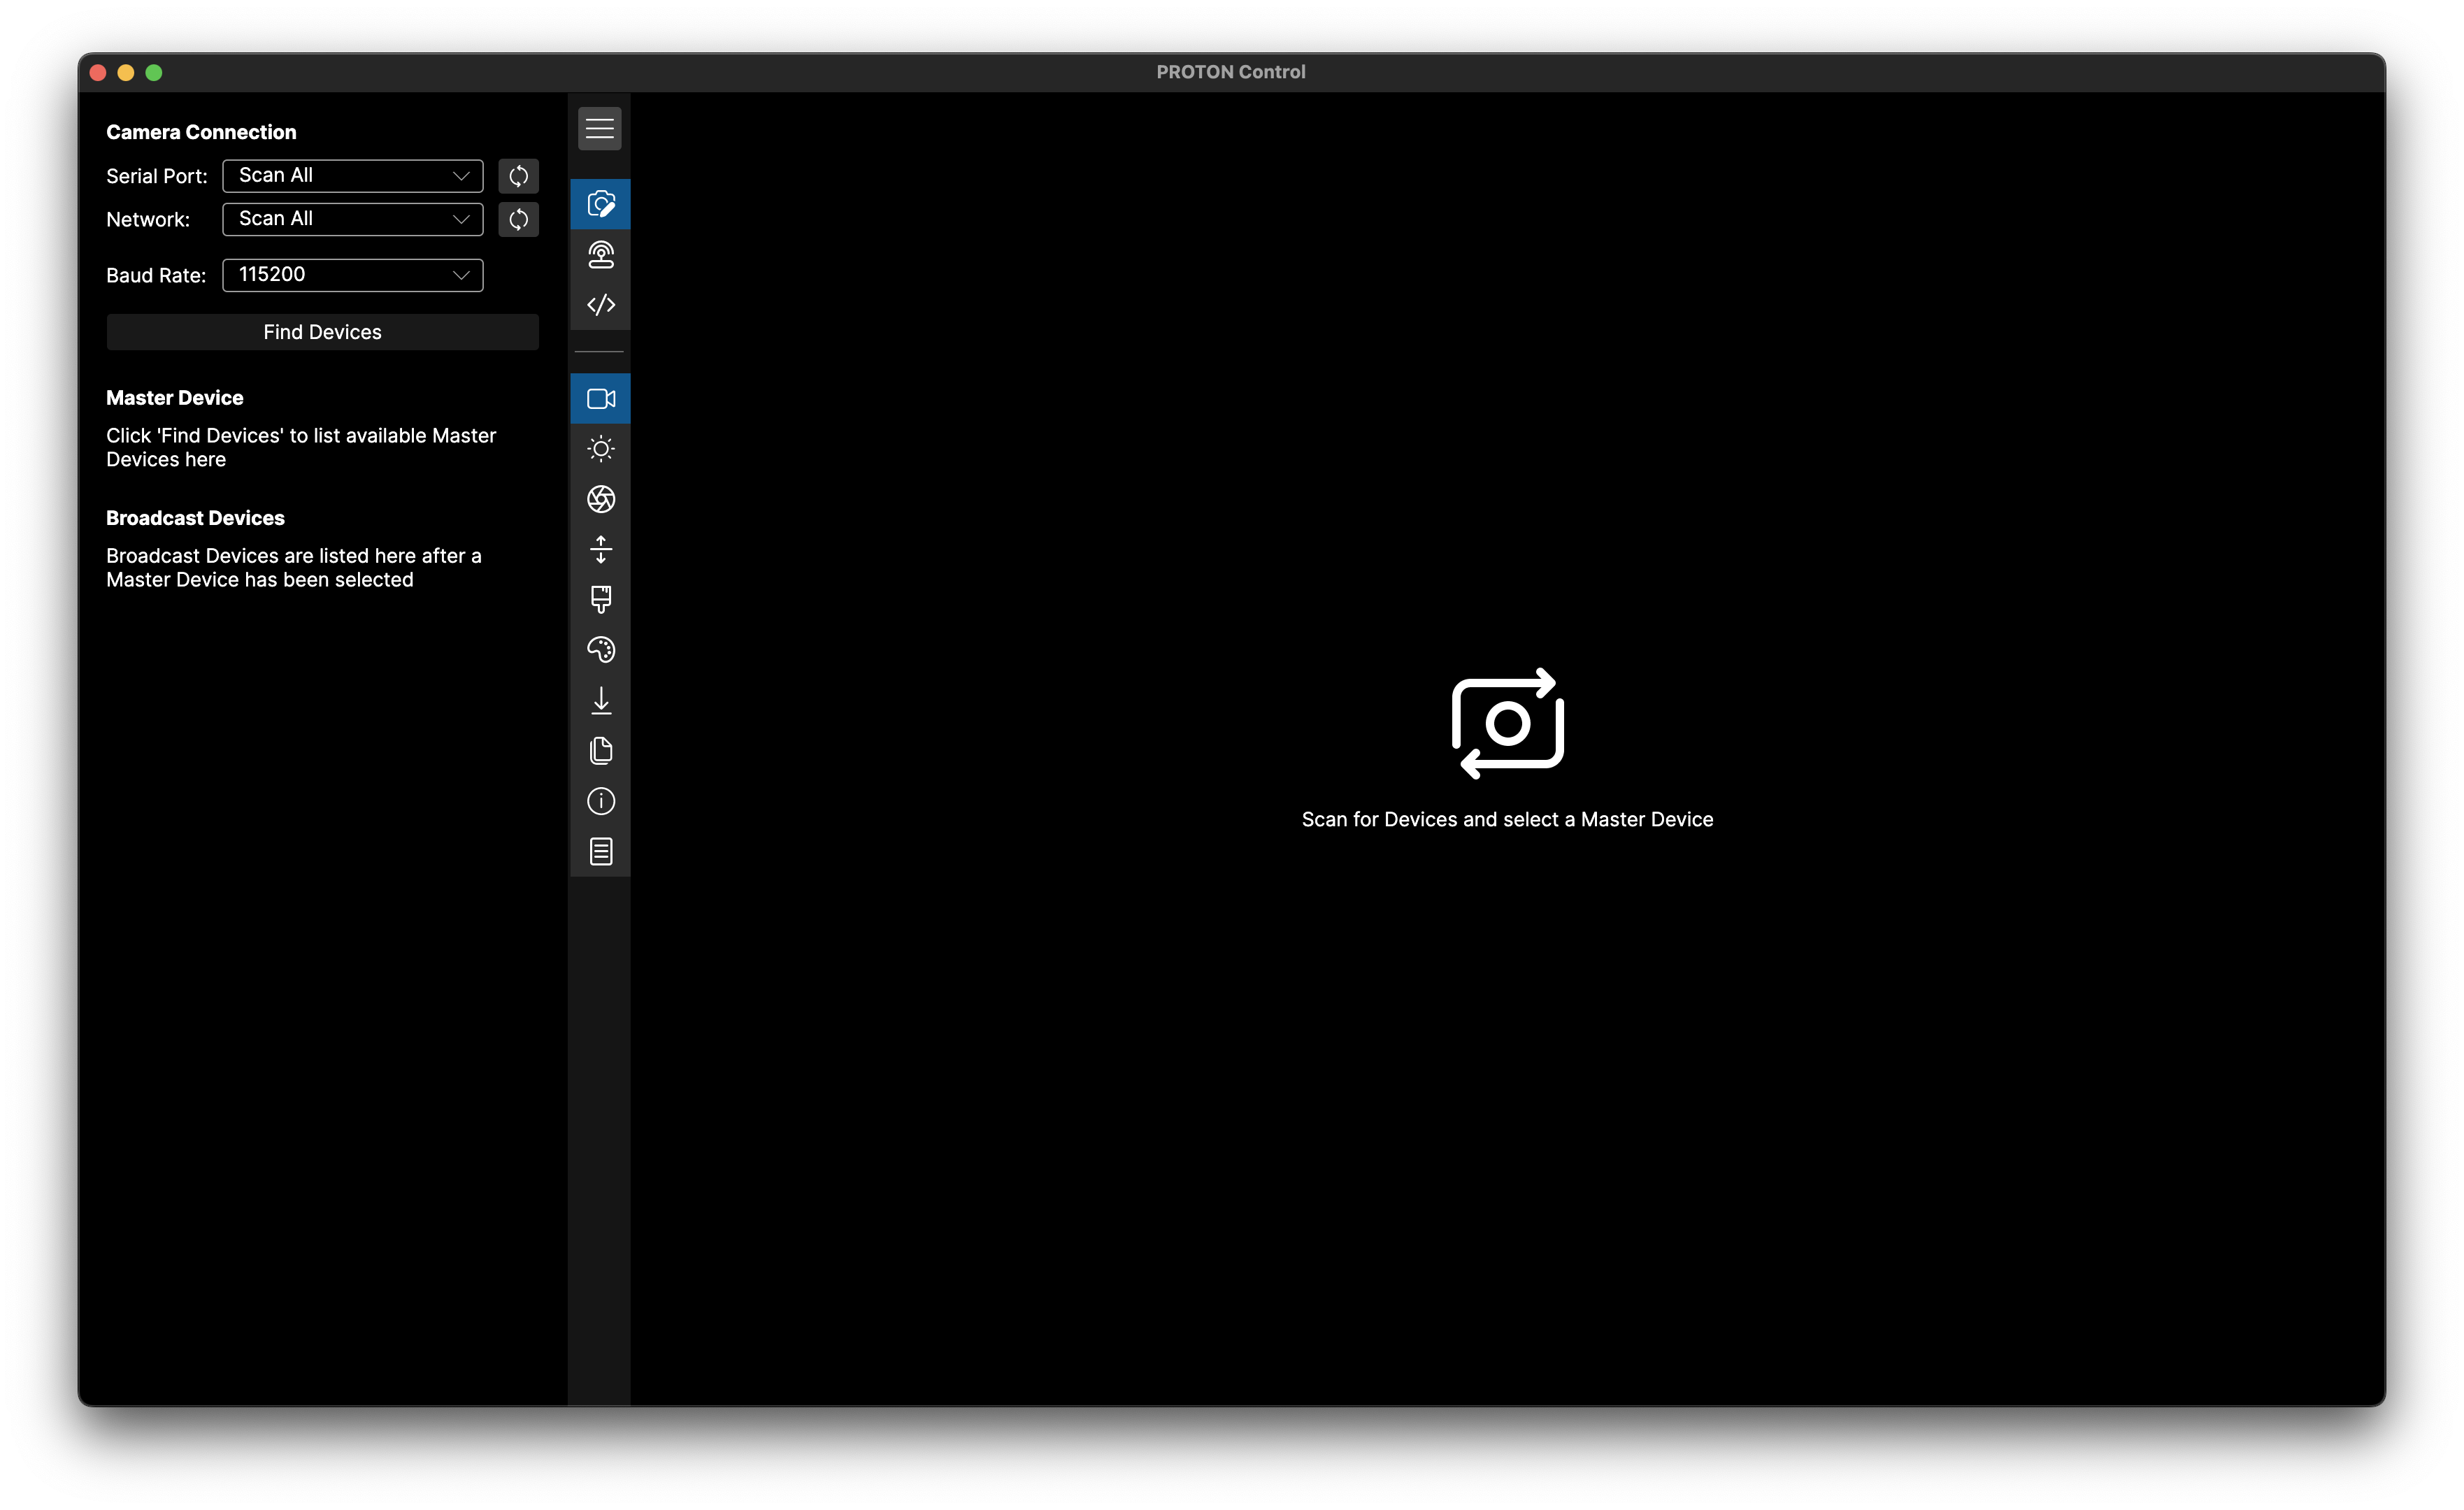2464x1510 pixels.
Task: Select the color palette icon
Action: coord(600,650)
